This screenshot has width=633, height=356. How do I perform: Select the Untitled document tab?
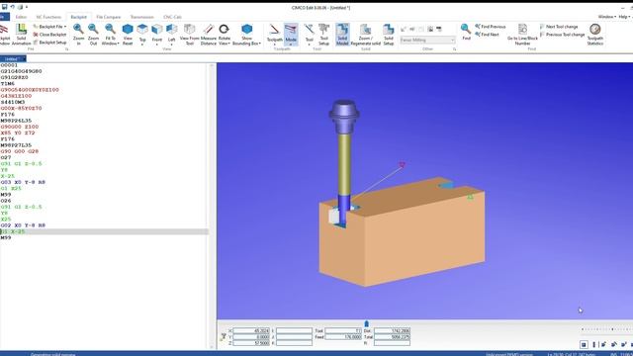[x=13, y=59]
